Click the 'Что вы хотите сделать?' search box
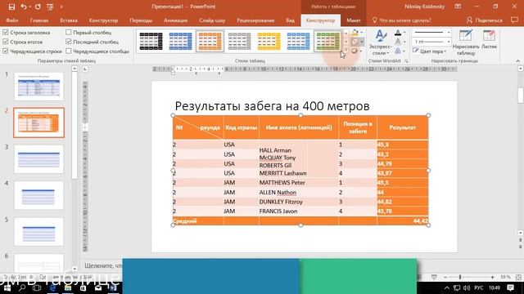 pyautogui.click(x=401, y=20)
